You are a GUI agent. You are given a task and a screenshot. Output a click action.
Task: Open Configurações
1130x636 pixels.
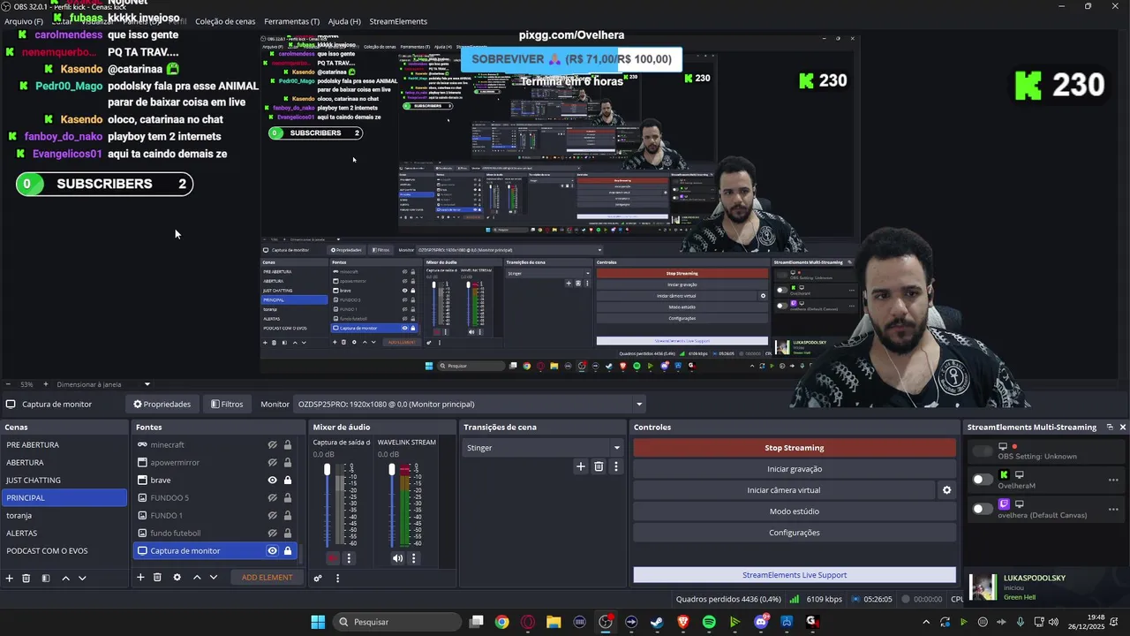[x=795, y=533]
